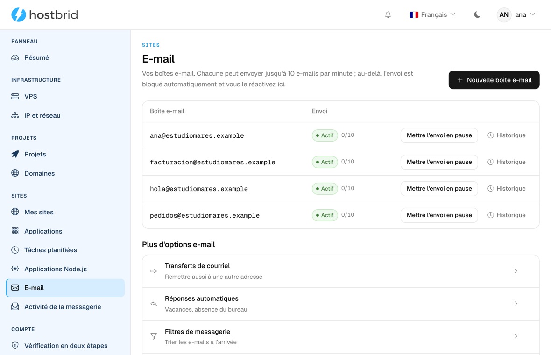Open the ana account menu chevron
551x355 pixels.
533,14
